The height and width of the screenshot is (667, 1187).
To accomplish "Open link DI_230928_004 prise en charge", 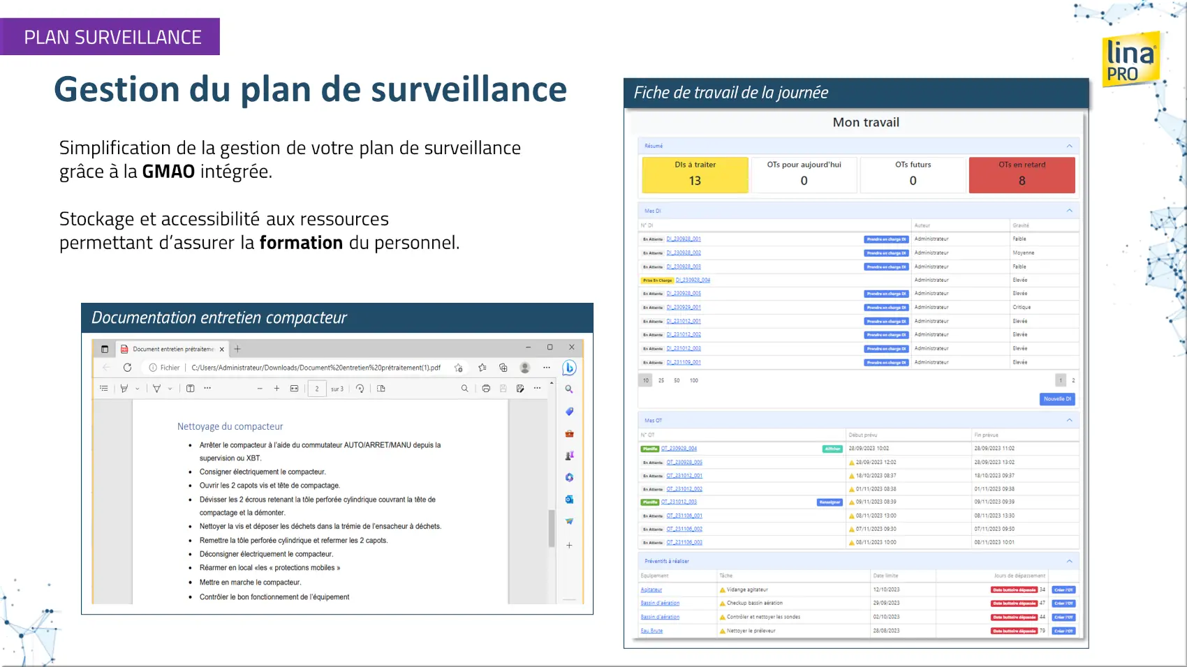I will click(x=693, y=280).
